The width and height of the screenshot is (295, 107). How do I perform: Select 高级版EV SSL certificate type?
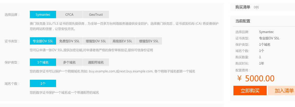point(122,41)
